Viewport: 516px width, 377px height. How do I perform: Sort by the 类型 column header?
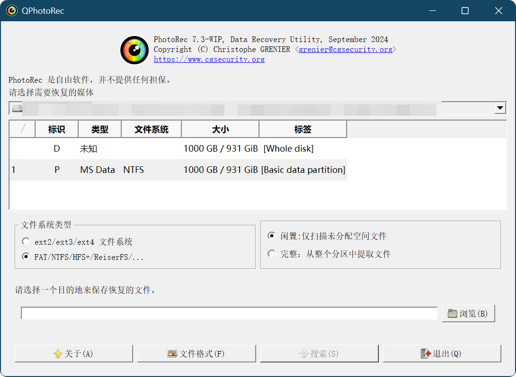[100, 129]
